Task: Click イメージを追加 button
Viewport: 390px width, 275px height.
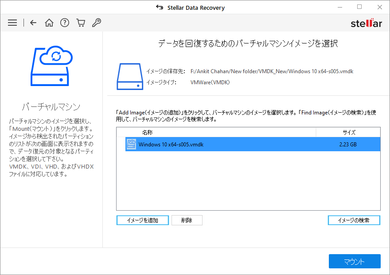Action: pos(143,220)
